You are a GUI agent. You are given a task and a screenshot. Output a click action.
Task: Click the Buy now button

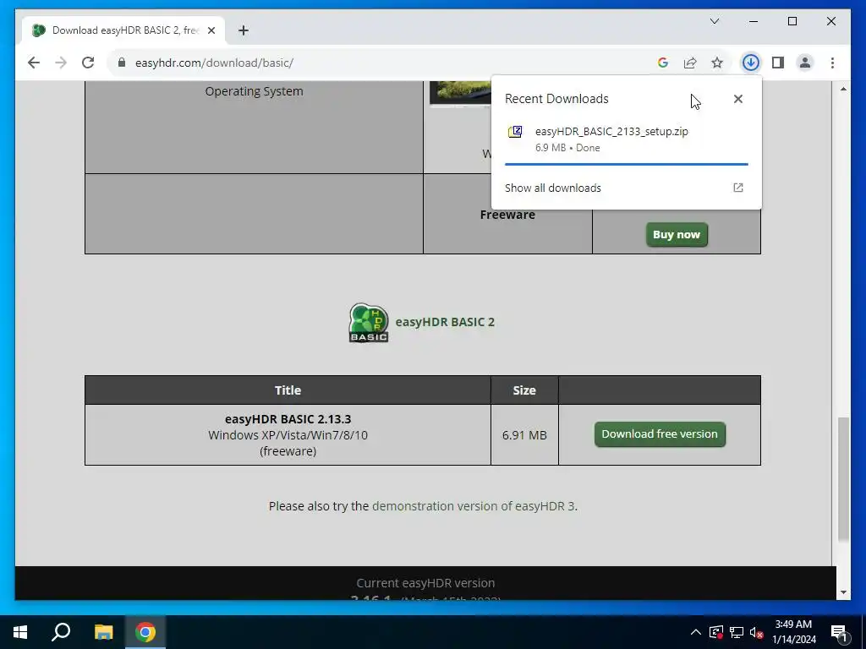click(x=677, y=235)
